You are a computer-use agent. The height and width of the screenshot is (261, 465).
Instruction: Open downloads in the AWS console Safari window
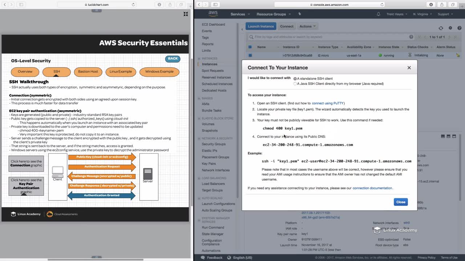pyautogui.click(x=431, y=5)
